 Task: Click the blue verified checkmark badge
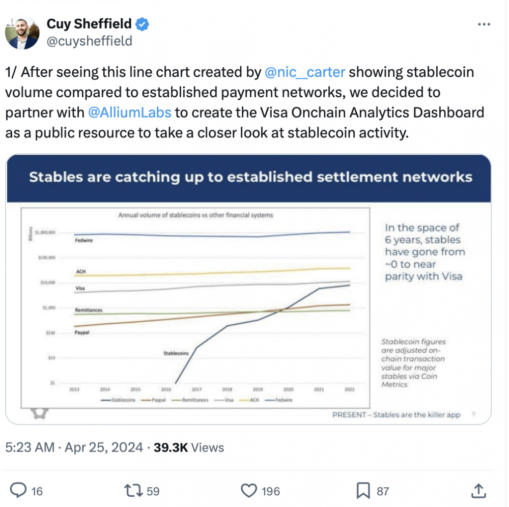142,24
